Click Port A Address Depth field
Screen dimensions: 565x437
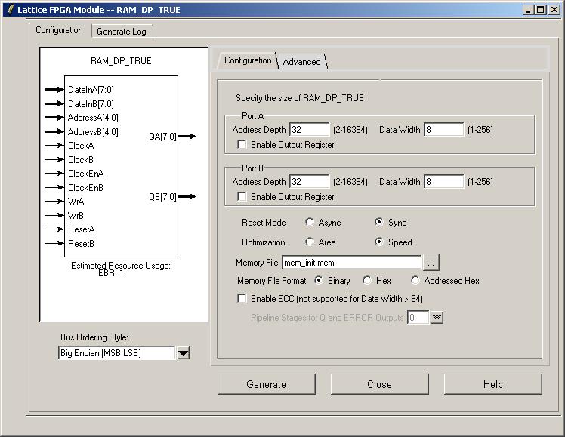[x=309, y=130]
